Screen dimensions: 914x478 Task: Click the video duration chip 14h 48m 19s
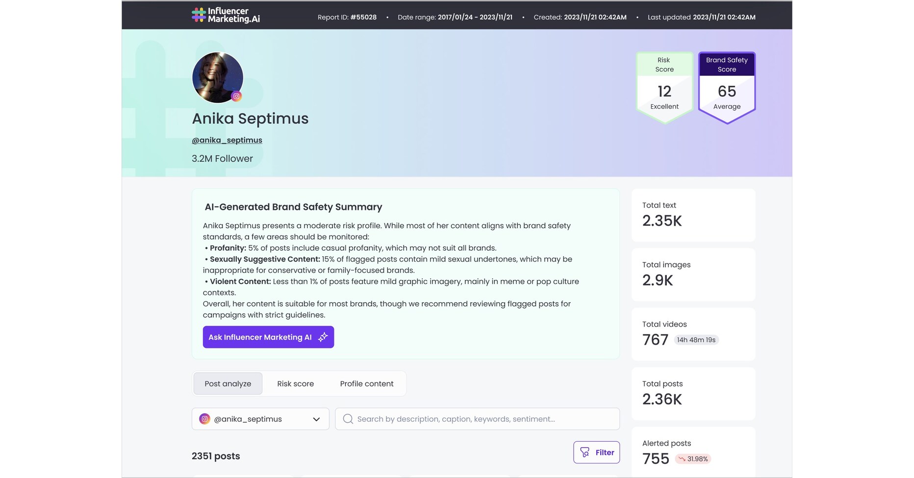point(696,339)
